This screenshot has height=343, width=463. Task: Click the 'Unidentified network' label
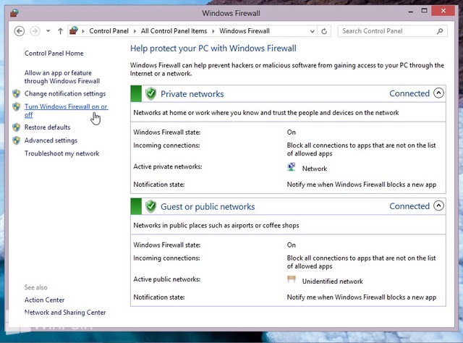[x=333, y=281]
